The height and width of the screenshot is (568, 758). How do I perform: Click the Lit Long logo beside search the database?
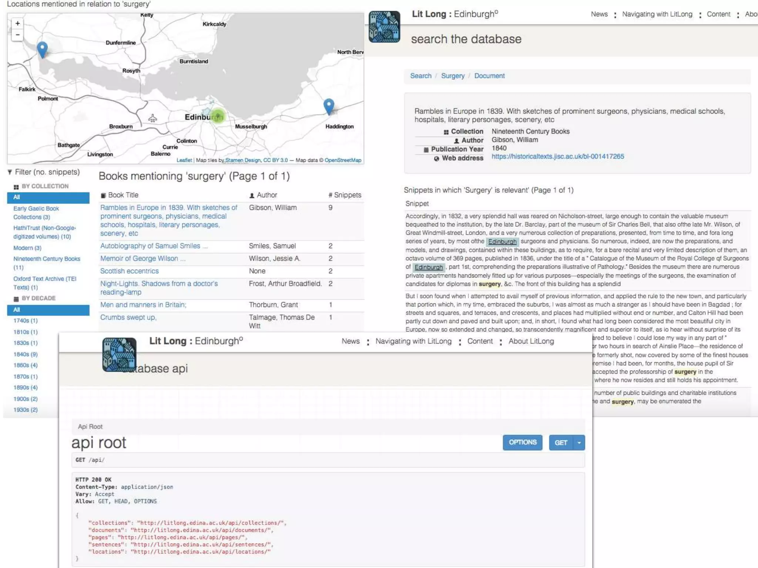(384, 27)
